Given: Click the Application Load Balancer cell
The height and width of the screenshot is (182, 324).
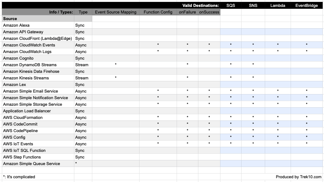Looking at the screenshot, I should click(38, 111).
